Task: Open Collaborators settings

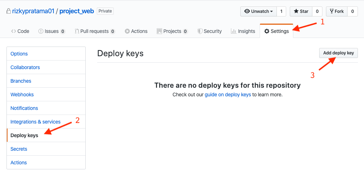Action: (x=46, y=67)
